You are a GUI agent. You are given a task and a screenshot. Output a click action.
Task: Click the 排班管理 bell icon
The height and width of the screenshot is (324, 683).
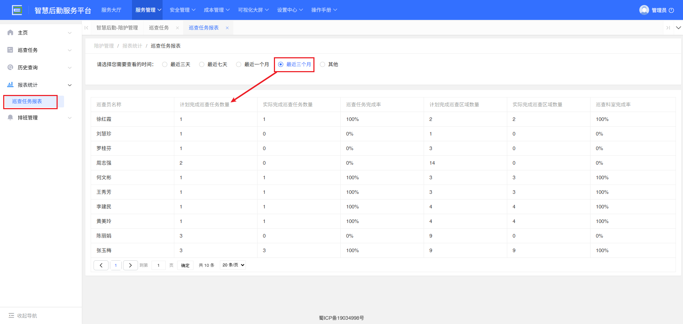[10, 117]
